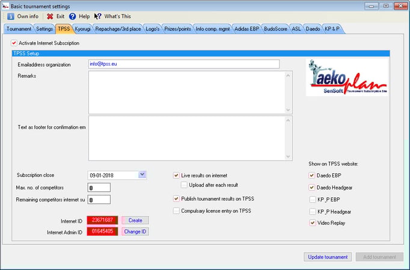Click the Remaining competitors internet field
Screen dimensions: 410x270
click(x=99, y=200)
